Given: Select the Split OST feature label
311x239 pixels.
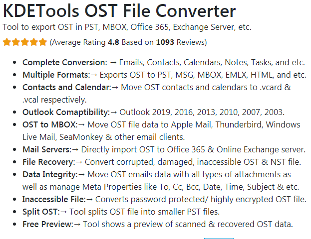Looking at the screenshot, I should (41, 212).
